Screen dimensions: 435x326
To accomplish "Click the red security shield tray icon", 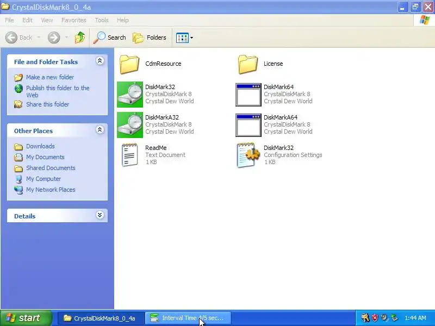I will 375,318.
